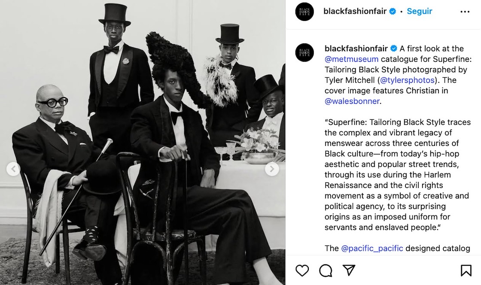The width and height of the screenshot is (481, 285).
Task: Click the verified badge in the post header
Action: click(x=393, y=12)
